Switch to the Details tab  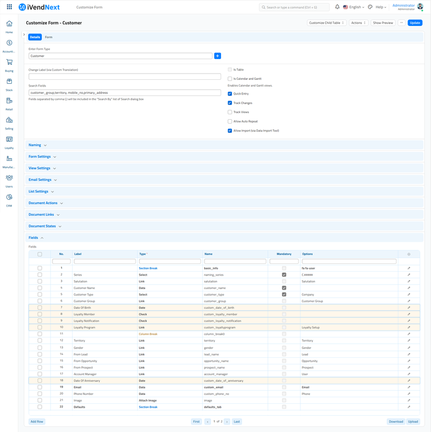(35, 37)
